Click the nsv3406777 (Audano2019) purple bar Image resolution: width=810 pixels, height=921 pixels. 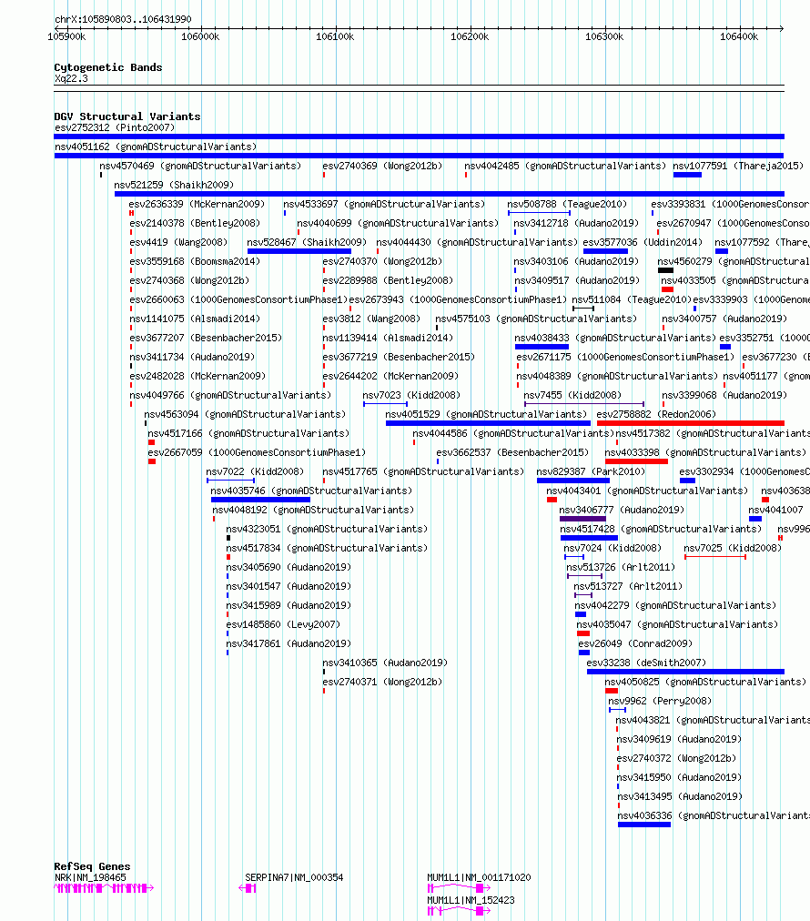(582, 519)
